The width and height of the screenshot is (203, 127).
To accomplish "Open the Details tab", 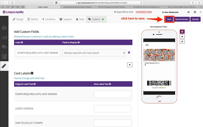I will 33,19.
